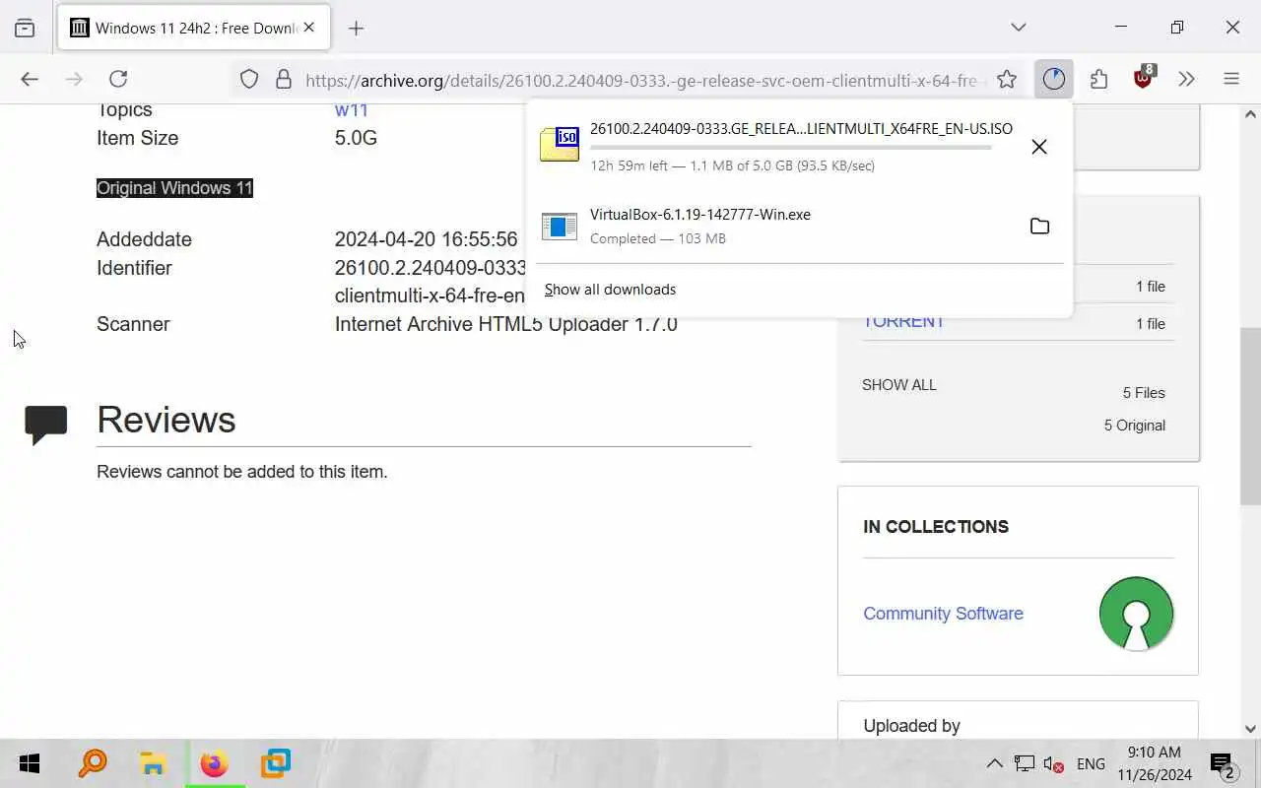Click the Reviews heading
Screen dimensions: 1261x788
(x=166, y=420)
